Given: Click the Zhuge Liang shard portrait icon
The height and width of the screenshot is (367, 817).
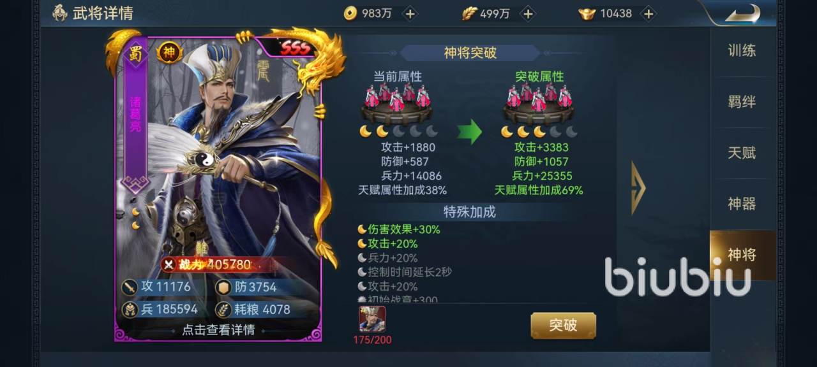Looking at the screenshot, I should tap(372, 319).
